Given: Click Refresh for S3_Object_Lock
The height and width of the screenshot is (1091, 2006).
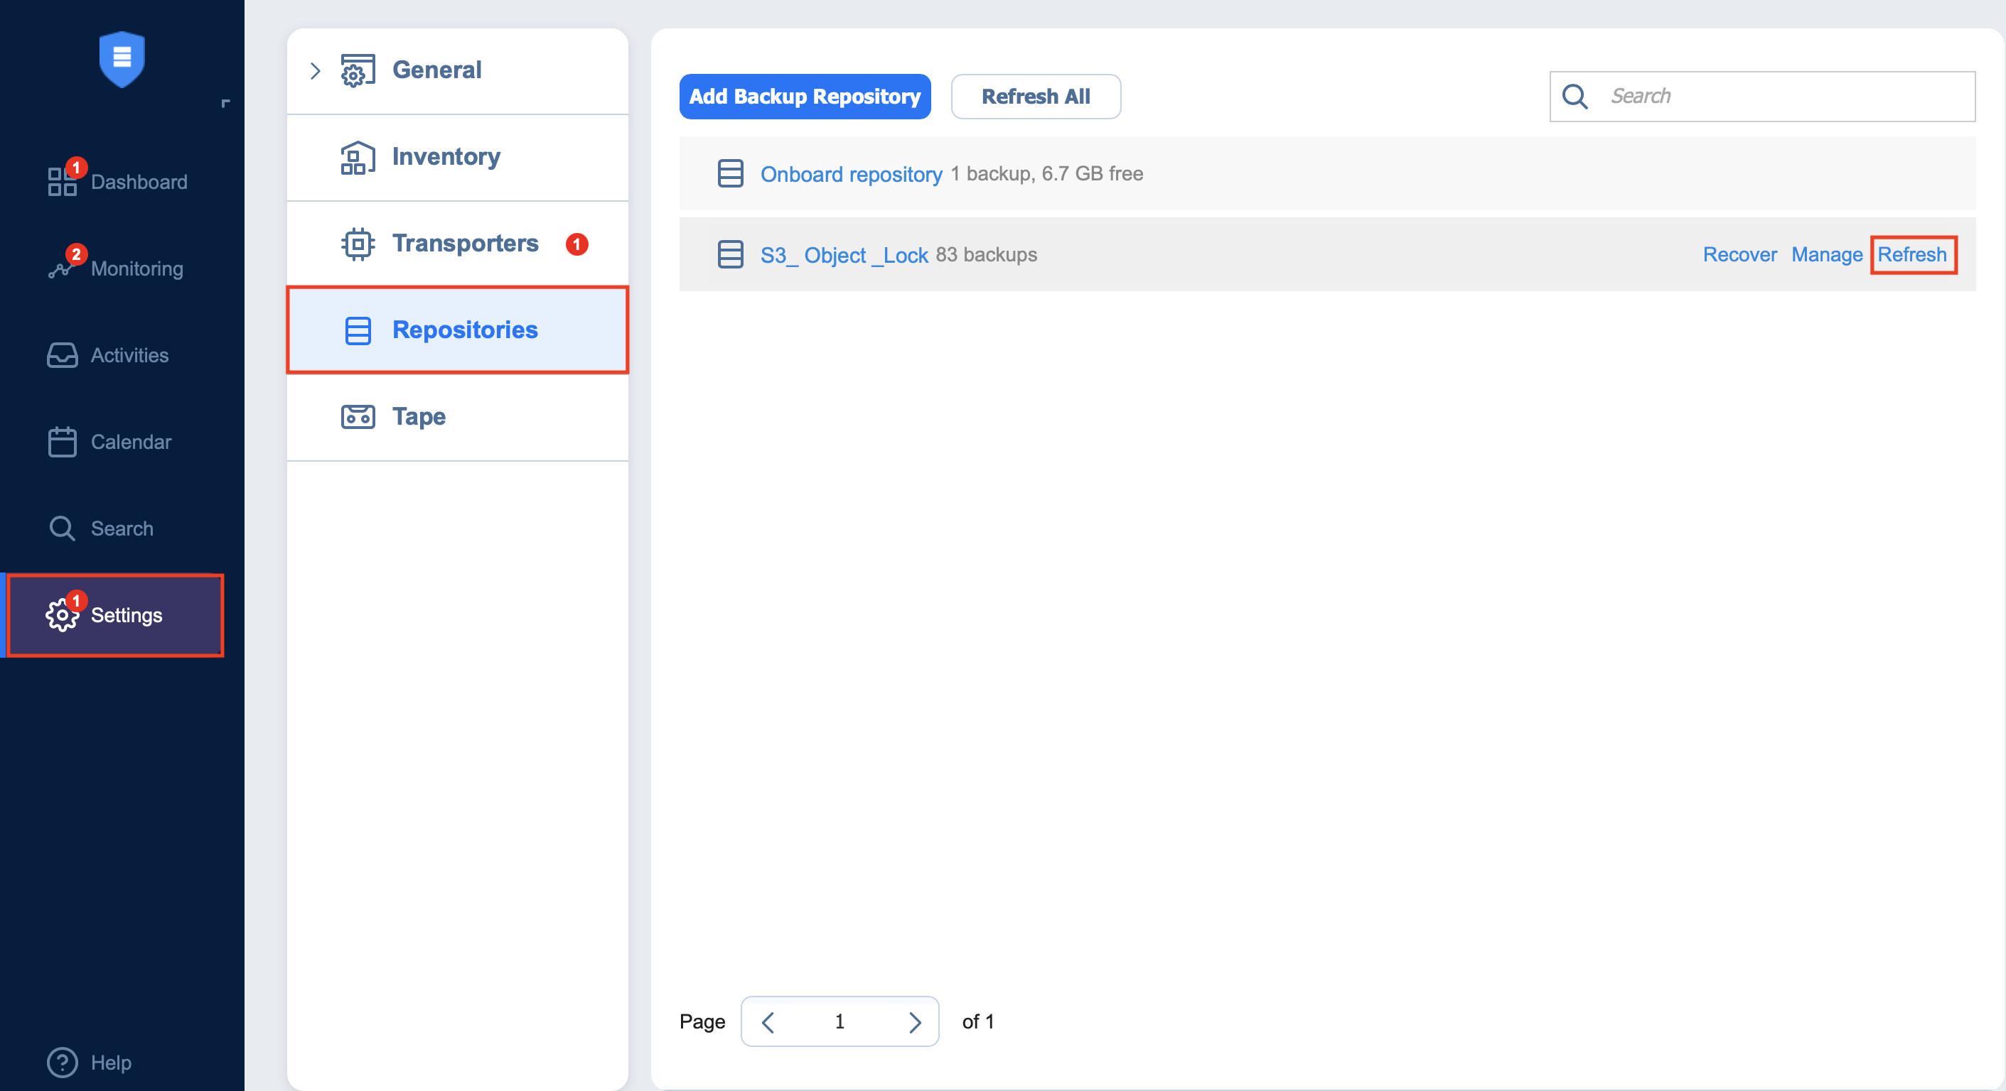Looking at the screenshot, I should [x=1913, y=254].
